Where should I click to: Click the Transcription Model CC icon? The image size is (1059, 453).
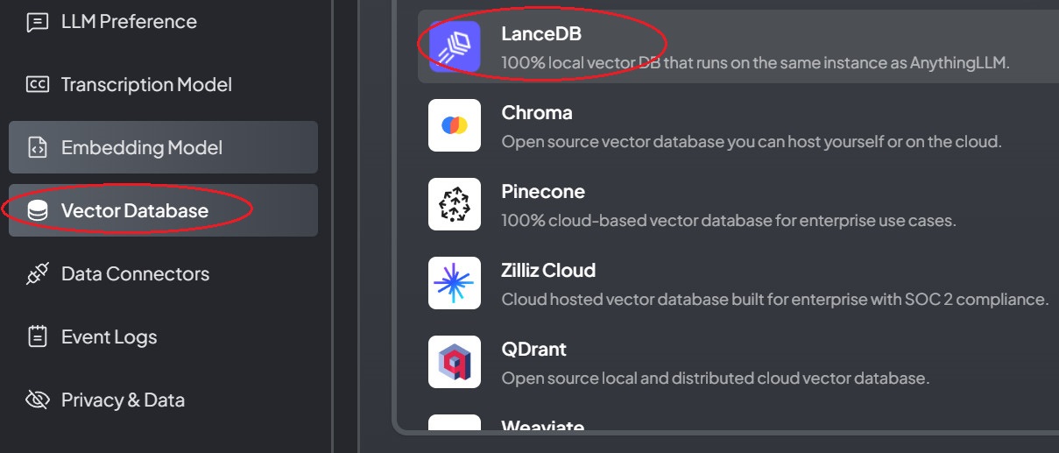pos(37,85)
